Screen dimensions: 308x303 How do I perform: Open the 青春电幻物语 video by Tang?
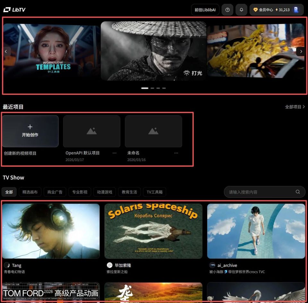point(51,231)
